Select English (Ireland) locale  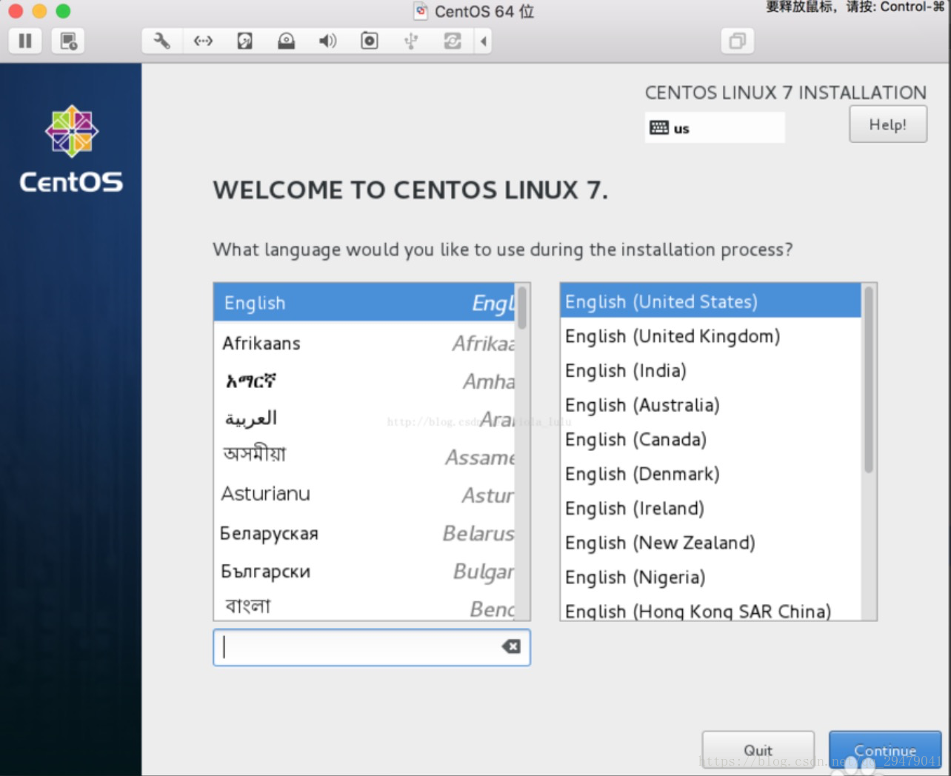(x=710, y=508)
